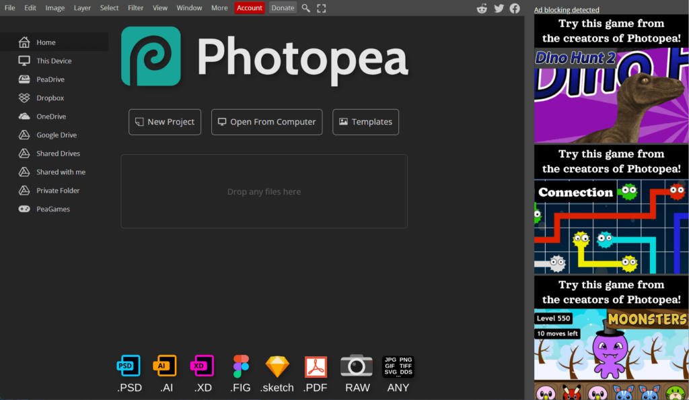Open the Select menu
The width and height of the screenshot is (689, 400).
pos(109,8)
